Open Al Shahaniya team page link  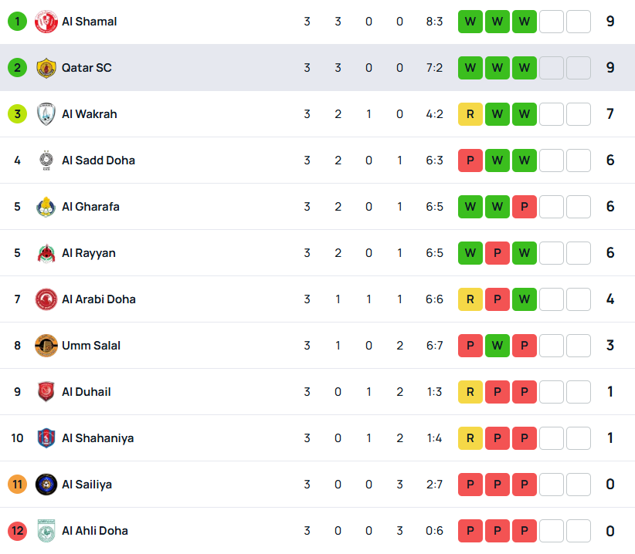click(97, 438)
